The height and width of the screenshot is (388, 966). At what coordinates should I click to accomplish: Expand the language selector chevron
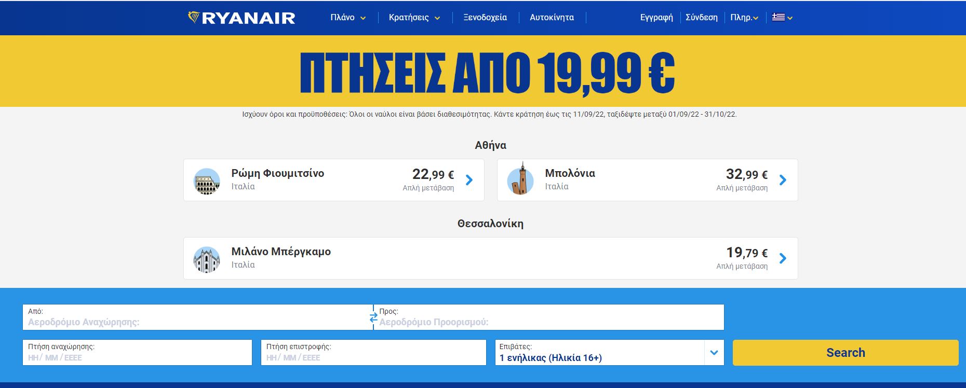(x=790, y=18)
